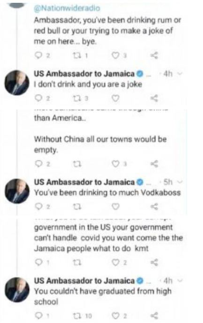Screen dimensions: 203x323
Task: Open the Ambassador avatar beside 'you are a joke'
Action: tap(17, 83)
